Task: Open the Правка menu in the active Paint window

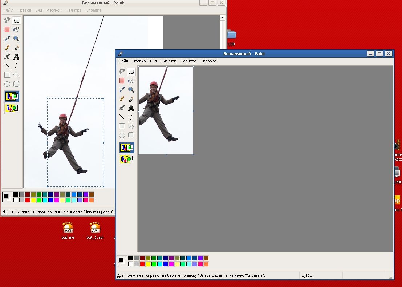Action: [x=139, y=61]
